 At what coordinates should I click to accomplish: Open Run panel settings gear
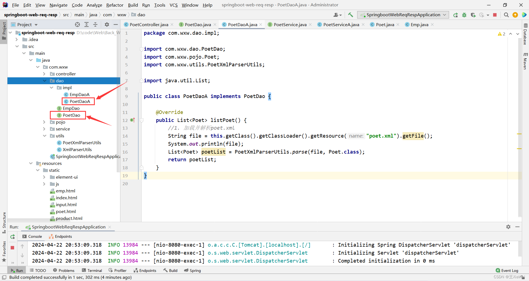click(x=508, y=227)
